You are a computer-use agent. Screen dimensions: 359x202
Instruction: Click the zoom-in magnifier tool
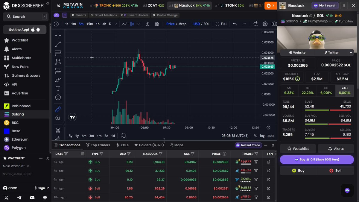pyautogui.click(x=58, y=118)
